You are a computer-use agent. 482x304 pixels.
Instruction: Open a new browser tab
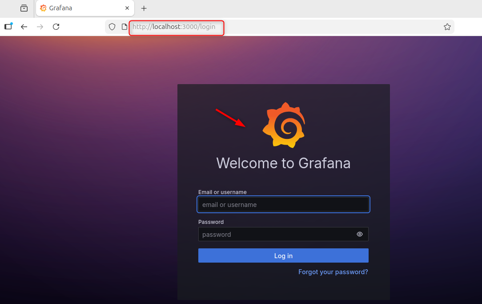click(x=144, y=8)
